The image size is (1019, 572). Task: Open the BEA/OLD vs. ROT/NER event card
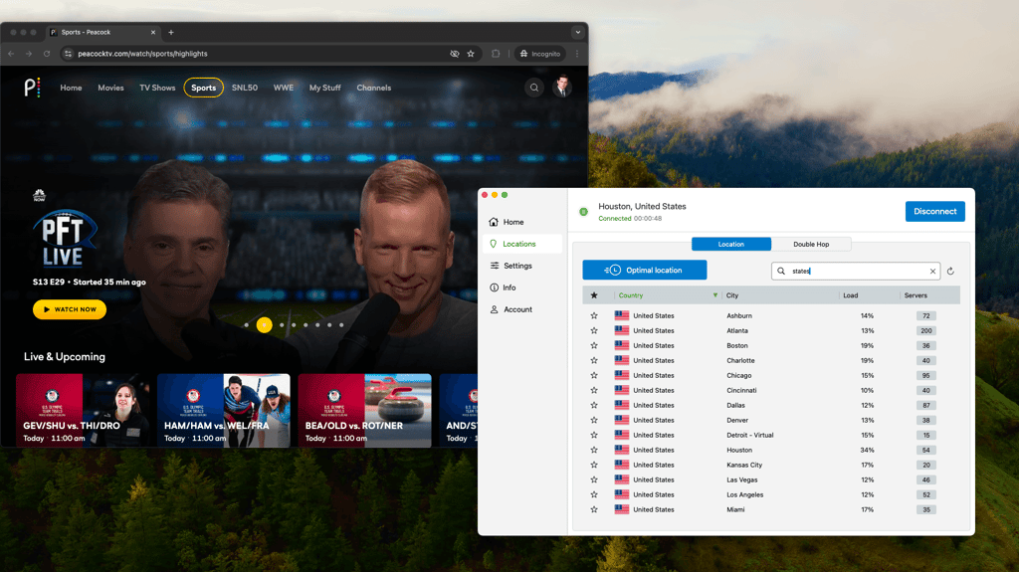(x=364, y=410)
